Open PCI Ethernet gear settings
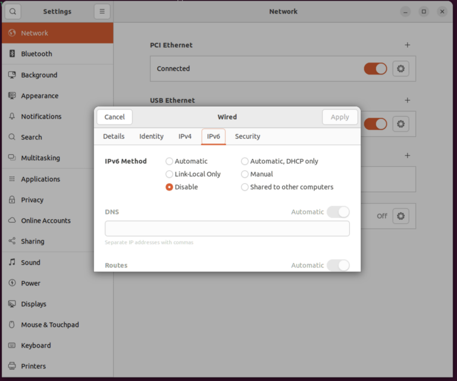457x381 pixels. click(400, 68)
